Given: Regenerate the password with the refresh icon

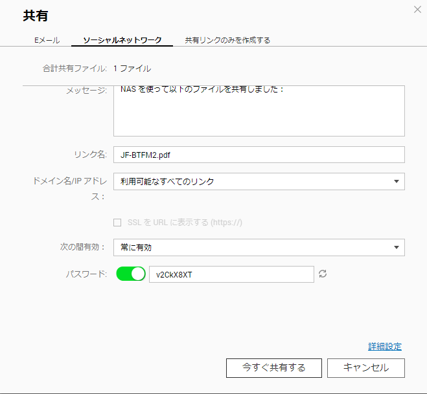Looking at the screenshot, I should (x=323, y=274).
